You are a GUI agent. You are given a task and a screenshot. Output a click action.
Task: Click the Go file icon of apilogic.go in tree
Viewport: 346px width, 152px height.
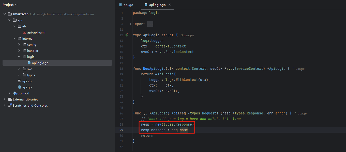click(29, 63)
